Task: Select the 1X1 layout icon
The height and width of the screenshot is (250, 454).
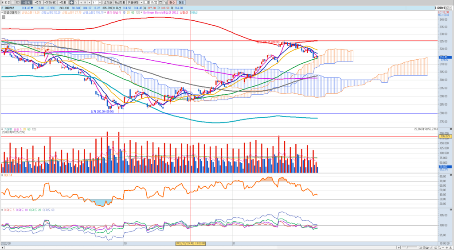Action: click(x=17, y=3)
